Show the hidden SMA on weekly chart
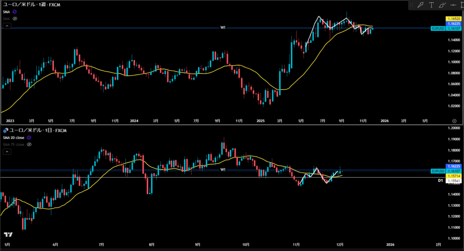The height and width of the screenshot is (251, 464). click(x=15, y=19)
